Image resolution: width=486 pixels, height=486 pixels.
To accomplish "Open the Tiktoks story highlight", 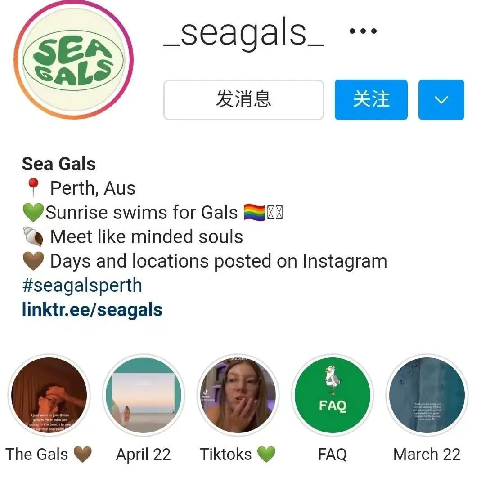I will point(238,395).
